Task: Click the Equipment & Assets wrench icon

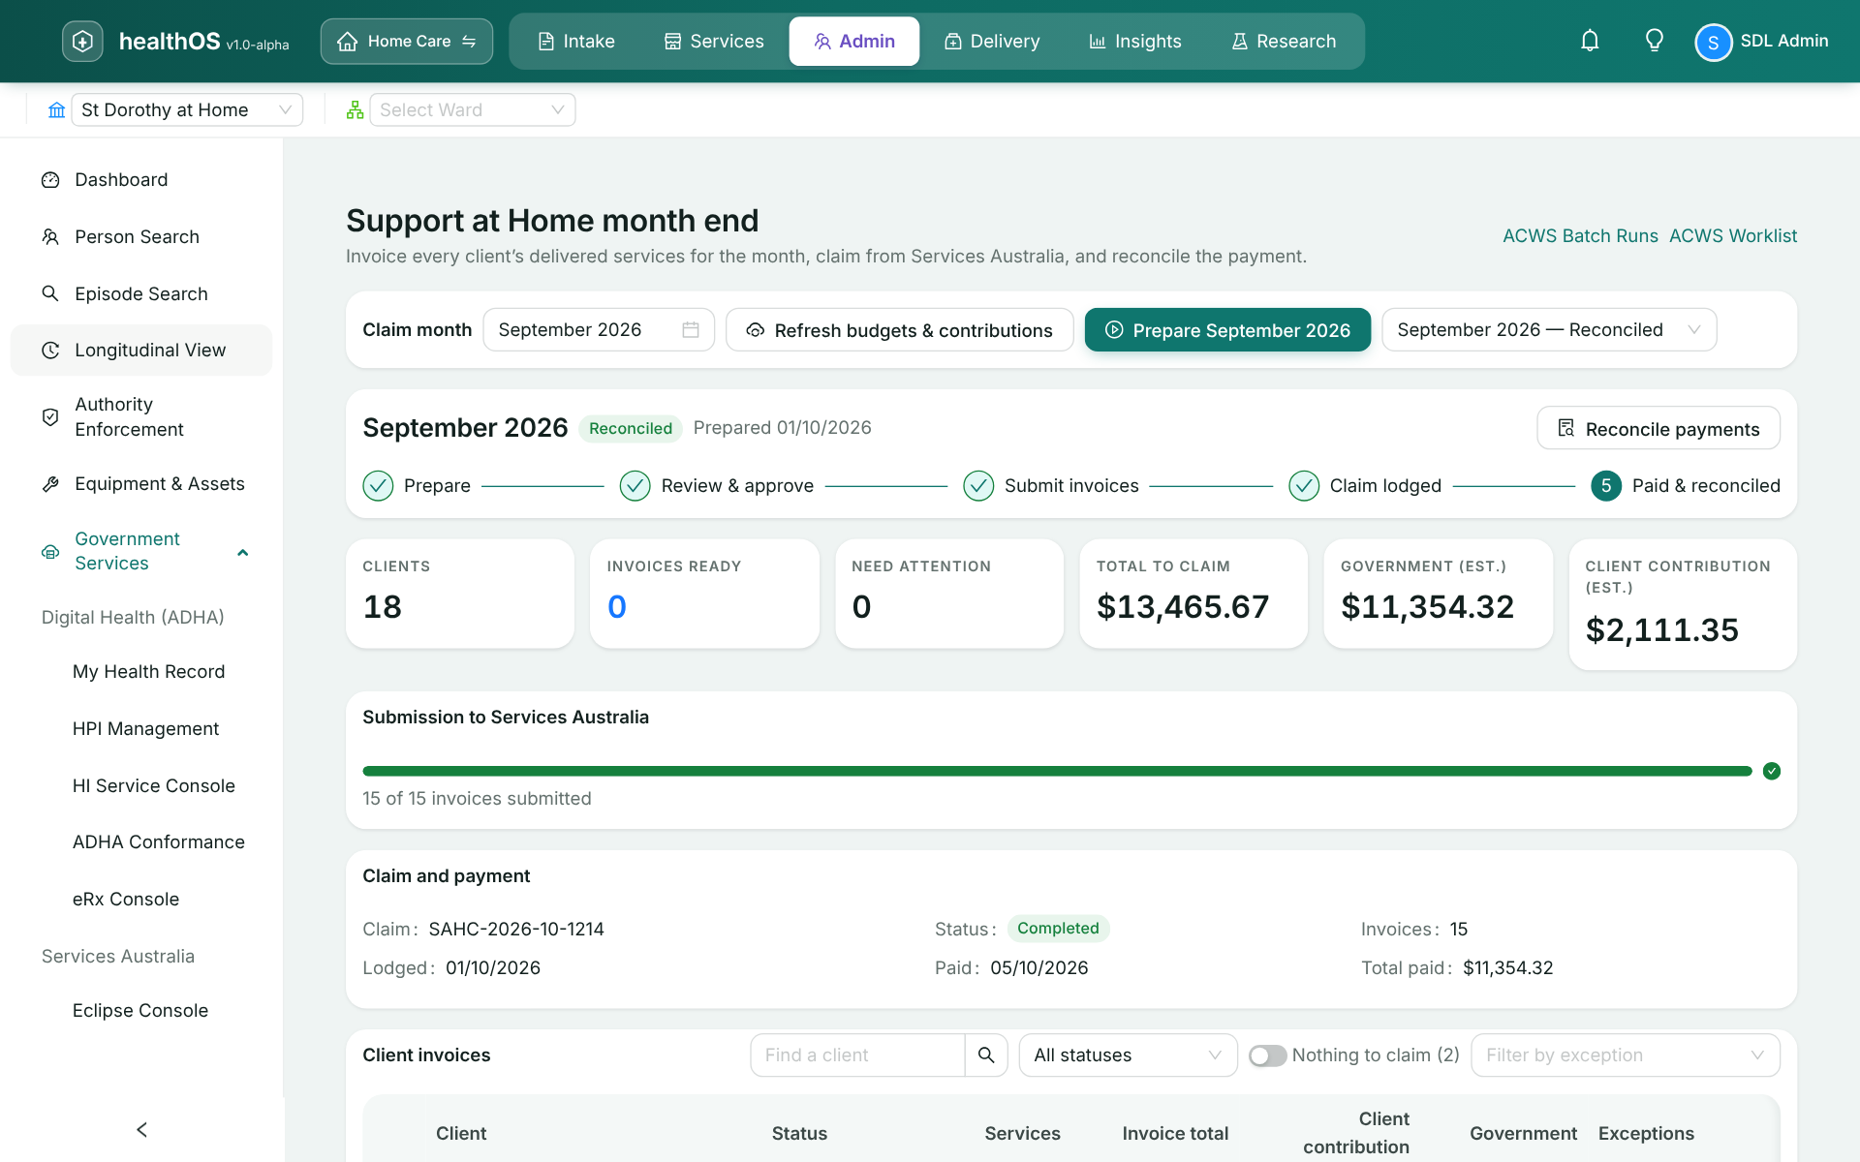Action: (50, 484)
